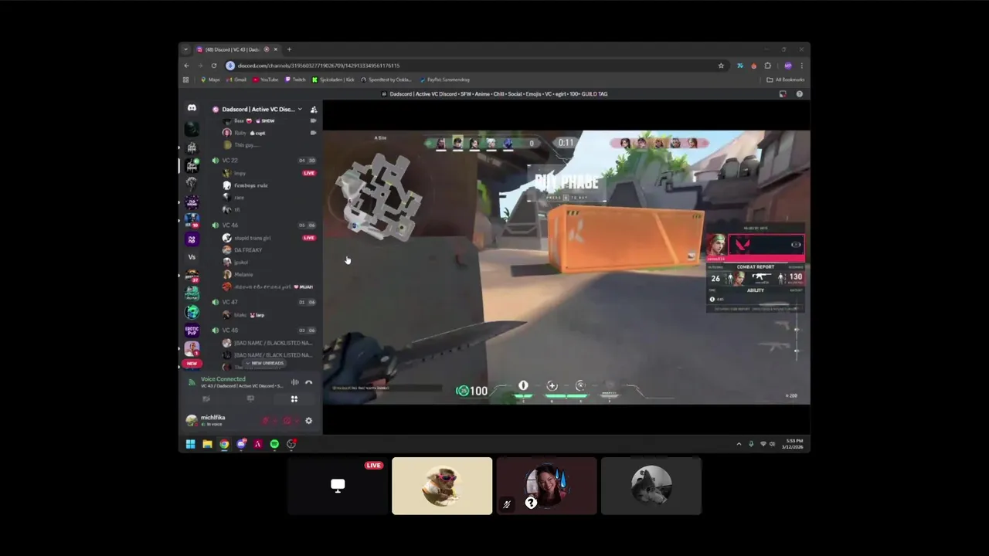
Task: Go back in the browser
Action: [x=186, y=66]
